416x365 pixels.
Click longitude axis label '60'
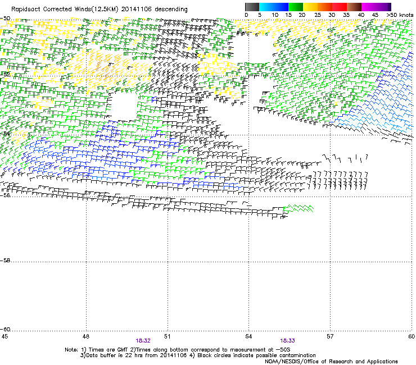coord(412,336)
